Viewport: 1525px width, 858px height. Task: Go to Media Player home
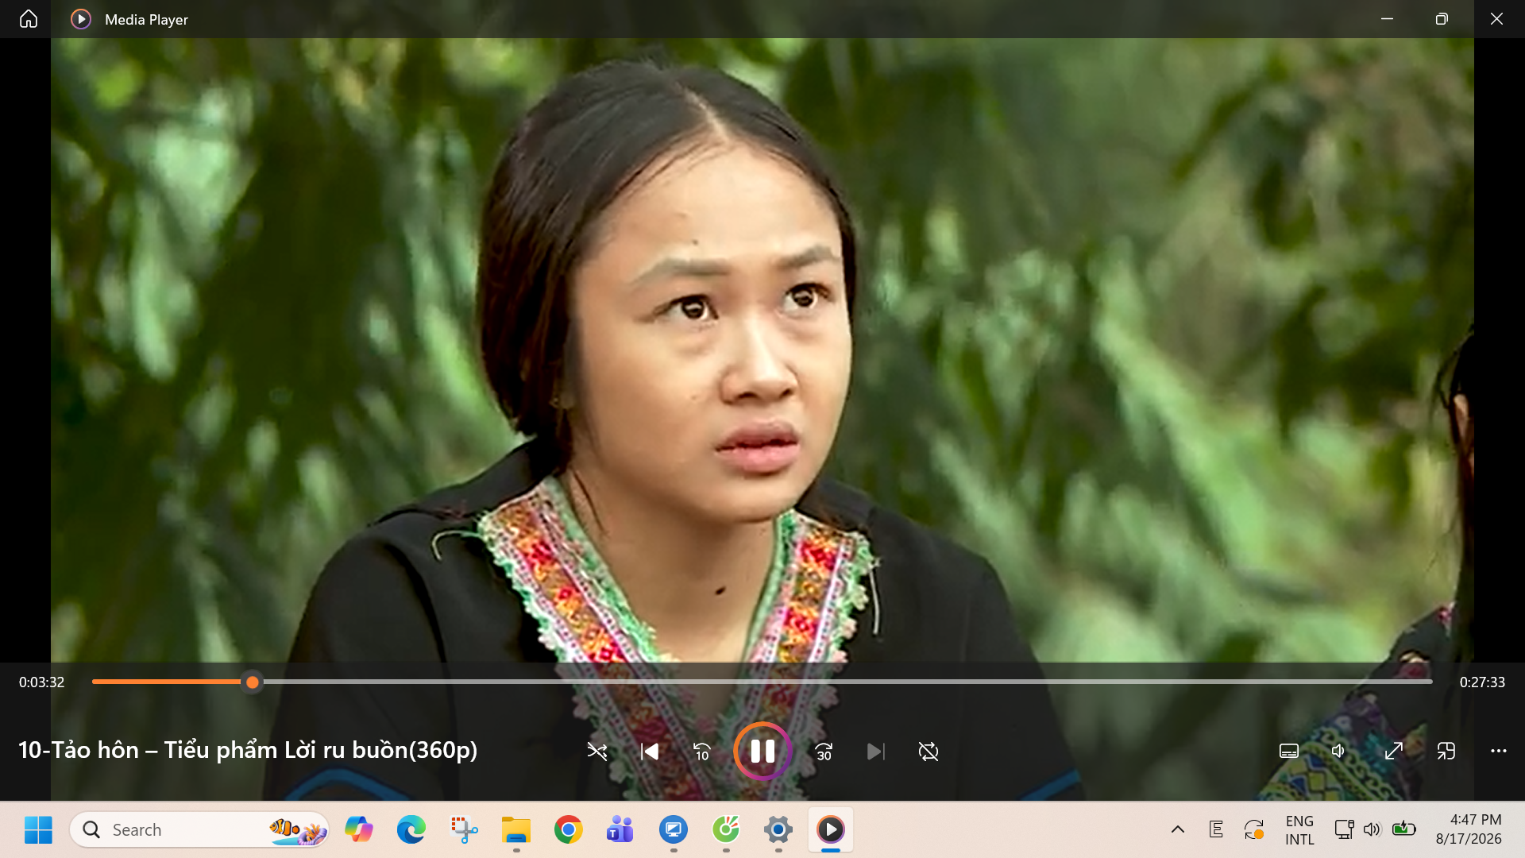point(29,19)
